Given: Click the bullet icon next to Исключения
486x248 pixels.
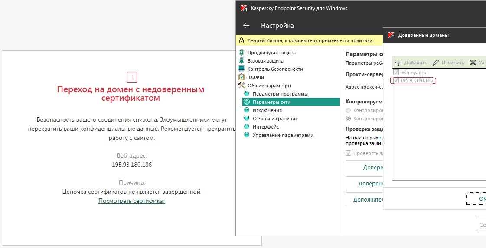Looking at the screenshot, I should coord(247,110).
